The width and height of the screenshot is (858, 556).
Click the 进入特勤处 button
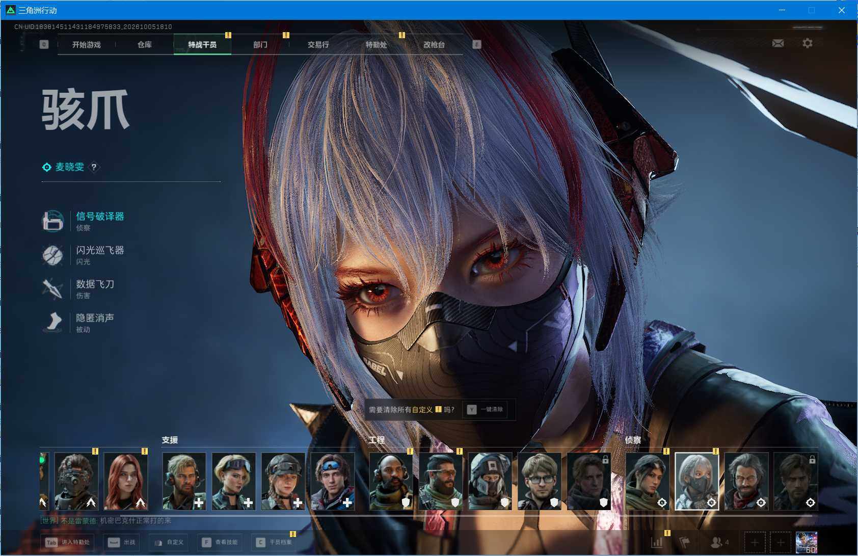[x=67, y=542]
